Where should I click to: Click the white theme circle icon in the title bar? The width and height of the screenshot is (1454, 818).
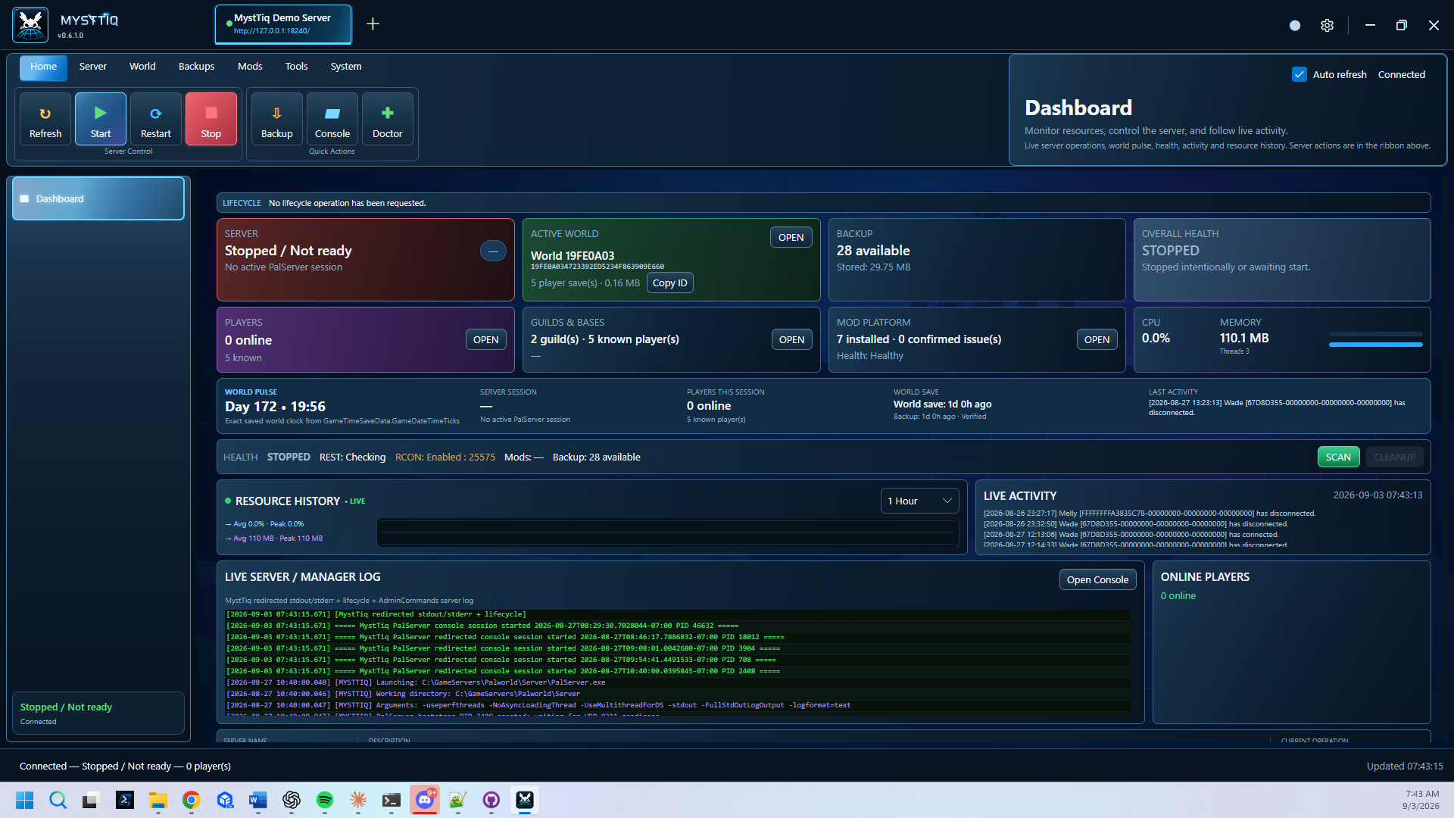point(1295,25)
